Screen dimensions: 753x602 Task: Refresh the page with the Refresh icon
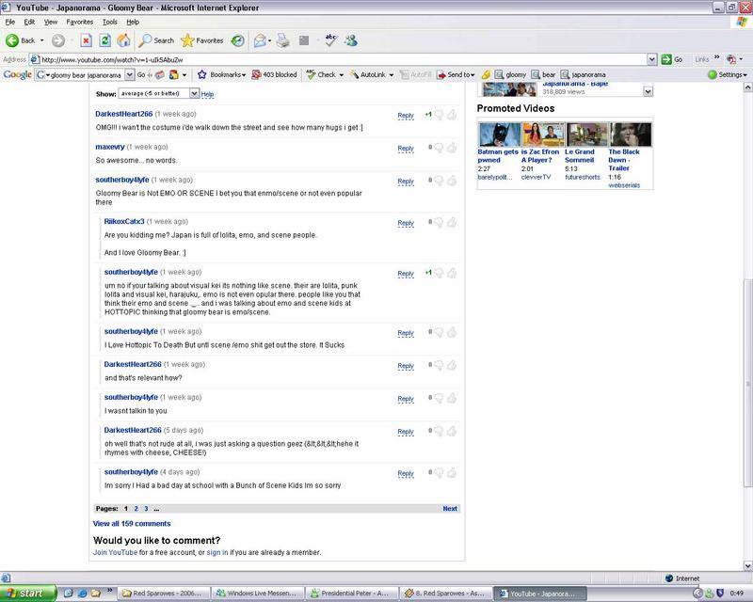(x=104, y=40)
